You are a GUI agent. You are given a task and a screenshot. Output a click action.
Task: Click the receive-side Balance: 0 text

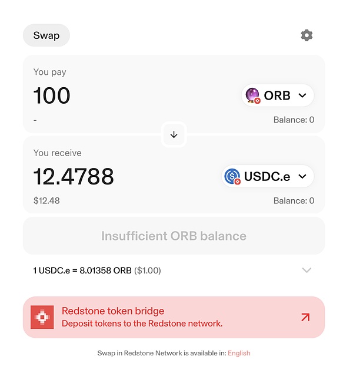click(294, 200)
